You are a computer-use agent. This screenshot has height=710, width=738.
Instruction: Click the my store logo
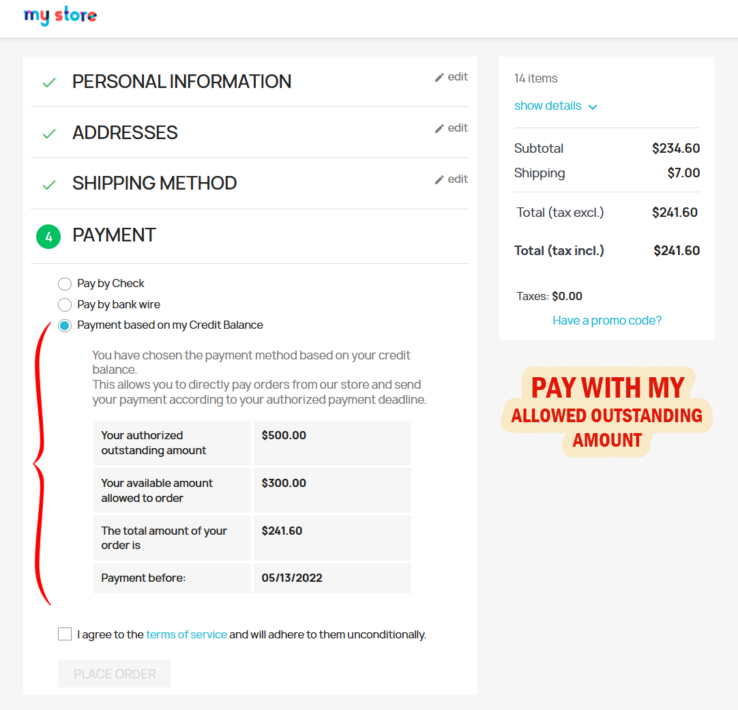[x=60, y=16]
